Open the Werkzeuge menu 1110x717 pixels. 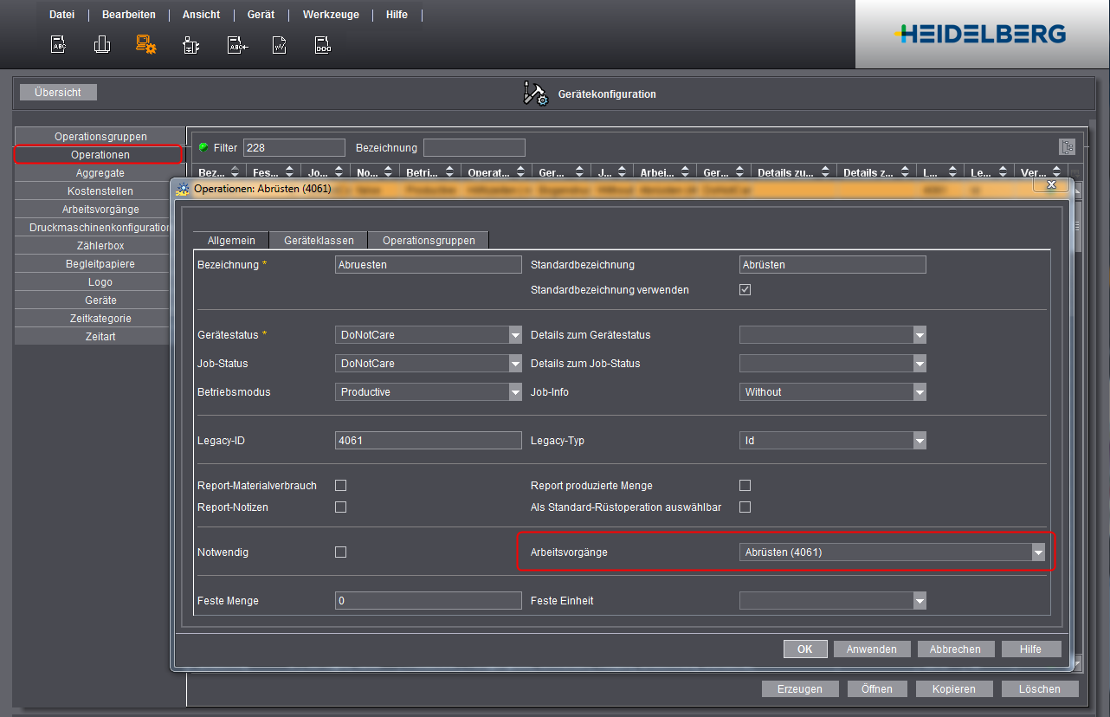[331, 15]
